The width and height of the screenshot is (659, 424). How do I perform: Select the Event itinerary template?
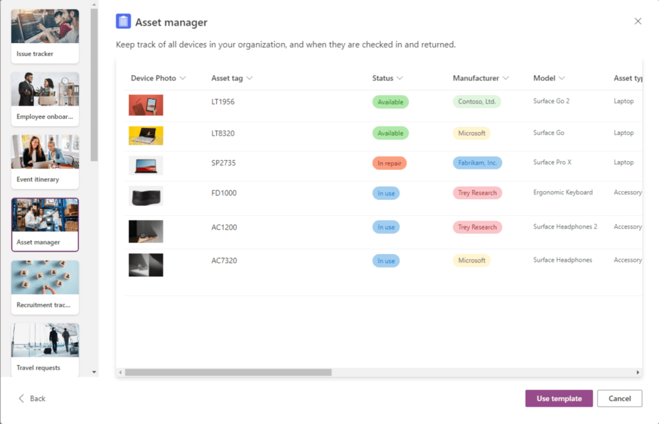[x=44, y=161]
